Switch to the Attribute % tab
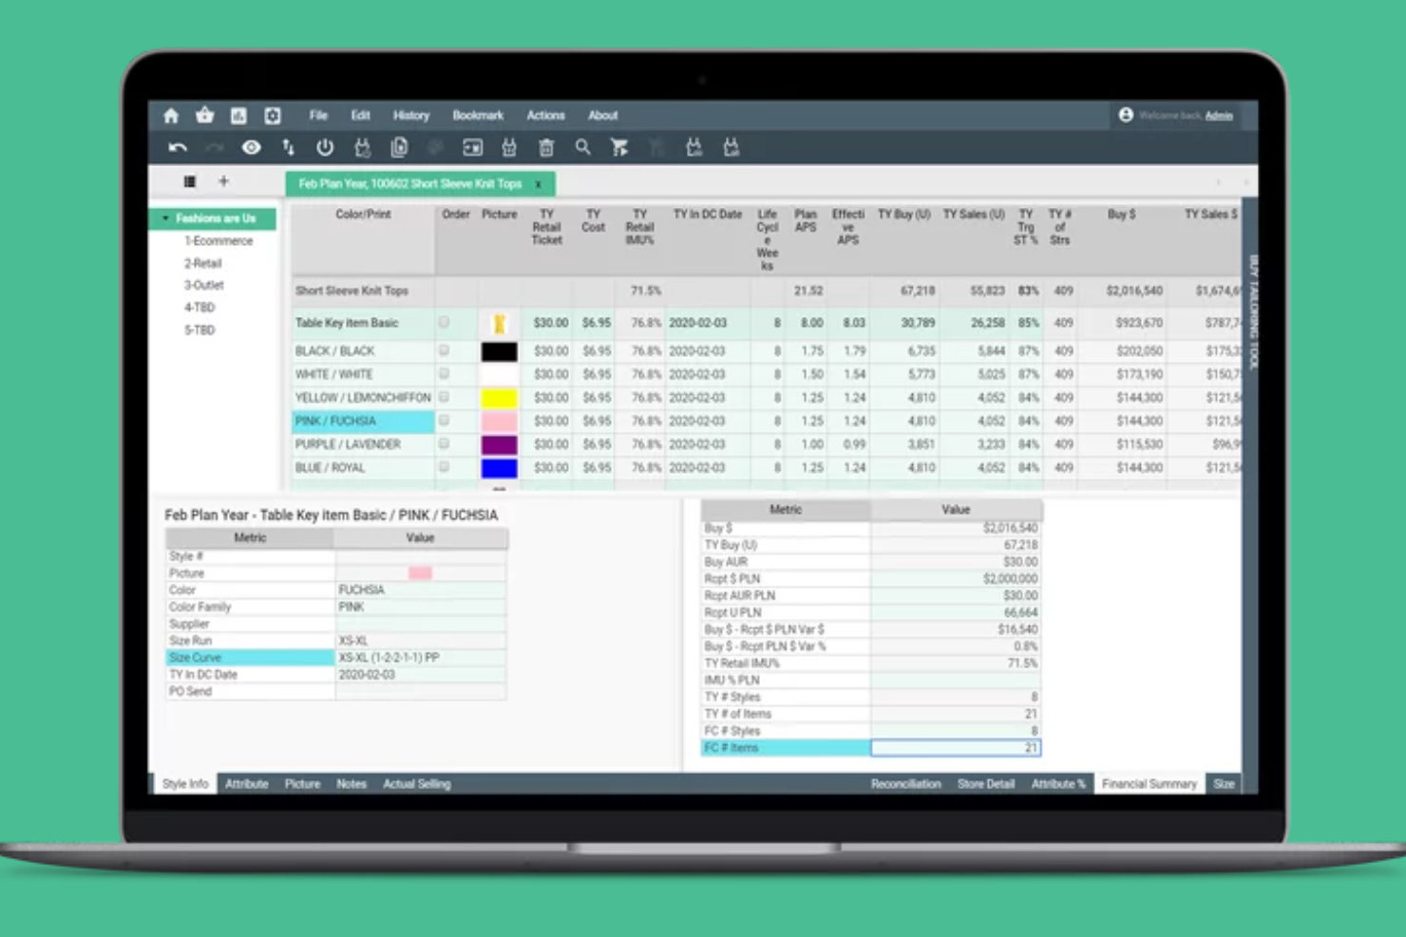The width and height of the screenshot is (1406, 937). tap(1057, 784)
